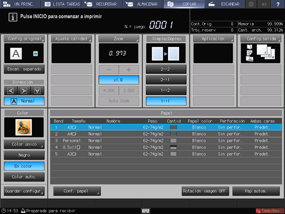Switch to ALMACENAR tab

143,4
